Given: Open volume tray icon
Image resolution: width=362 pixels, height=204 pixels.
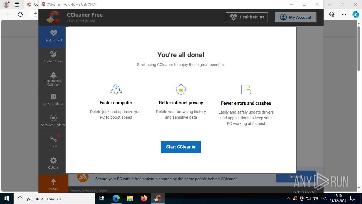Looking at the screenshot, I should tap(315, 198).
